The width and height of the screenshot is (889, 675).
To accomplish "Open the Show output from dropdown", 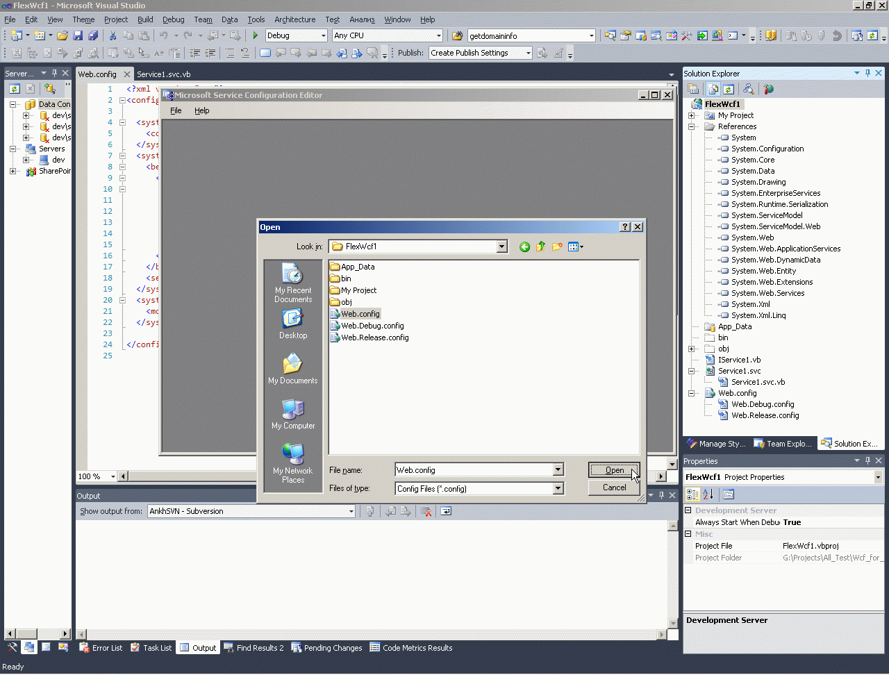I will coord(351,512).
